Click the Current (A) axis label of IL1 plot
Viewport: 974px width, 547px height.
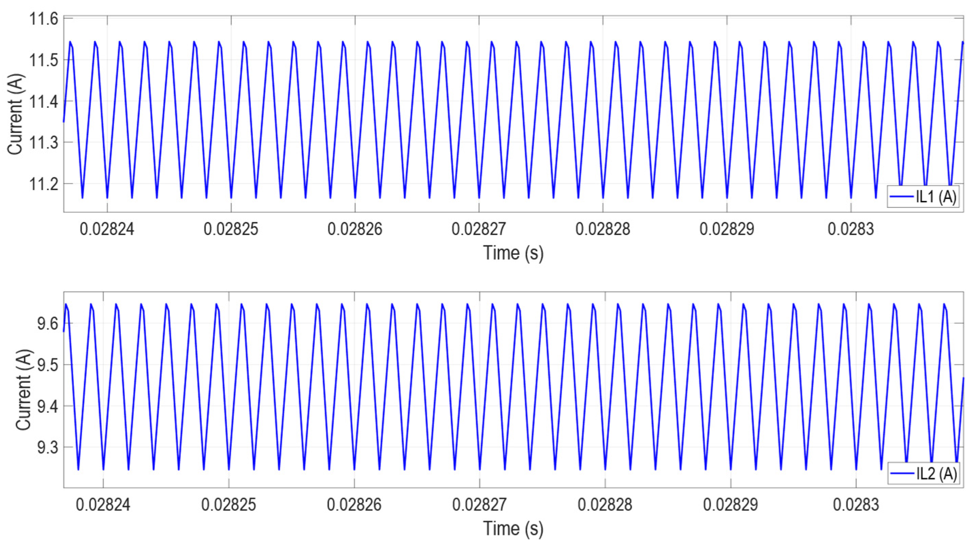15,115
